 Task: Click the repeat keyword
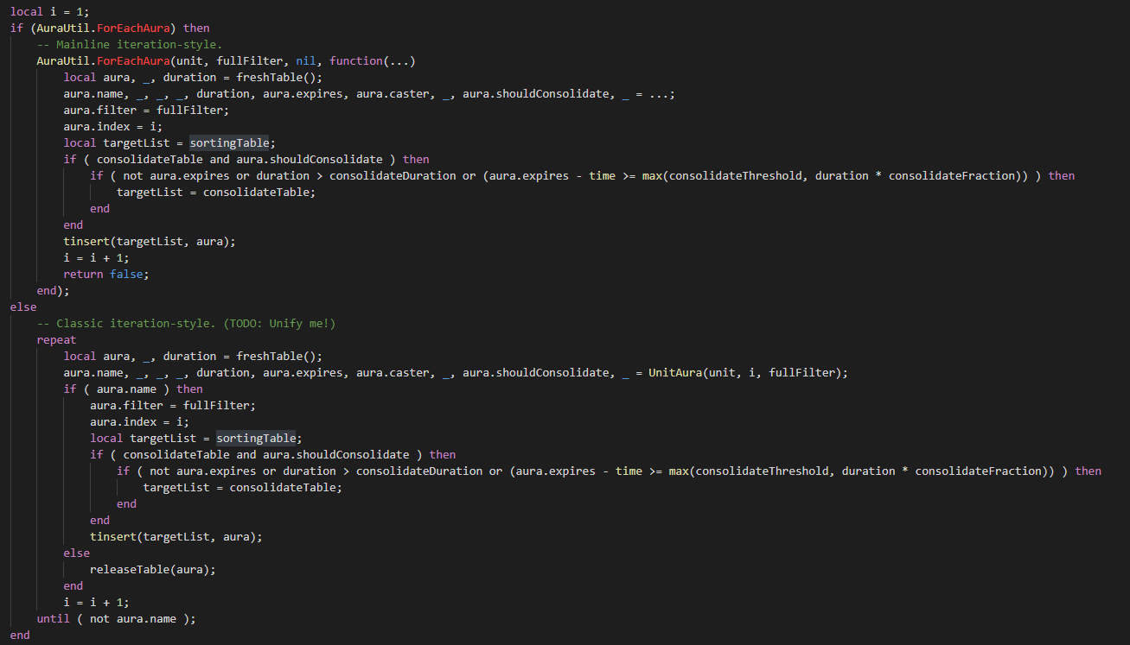pos(56,339)
